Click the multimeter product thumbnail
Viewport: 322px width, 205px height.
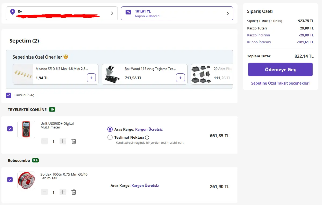26,130
